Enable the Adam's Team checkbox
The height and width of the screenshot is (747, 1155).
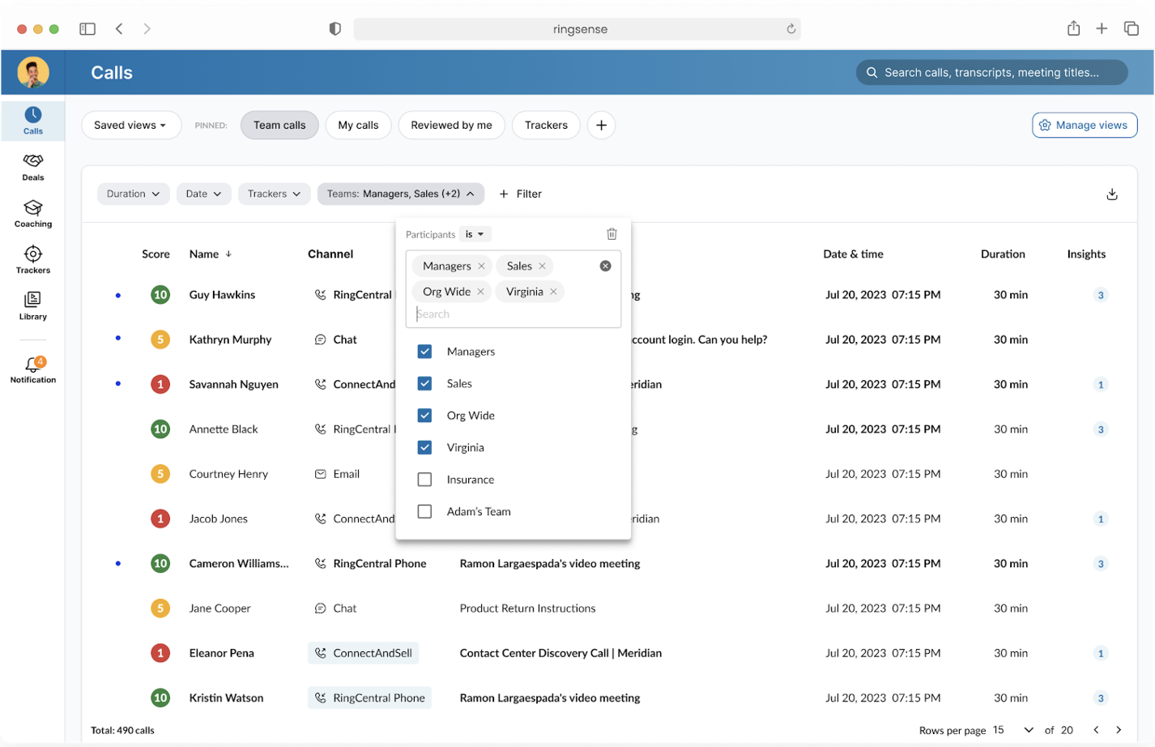424,512
